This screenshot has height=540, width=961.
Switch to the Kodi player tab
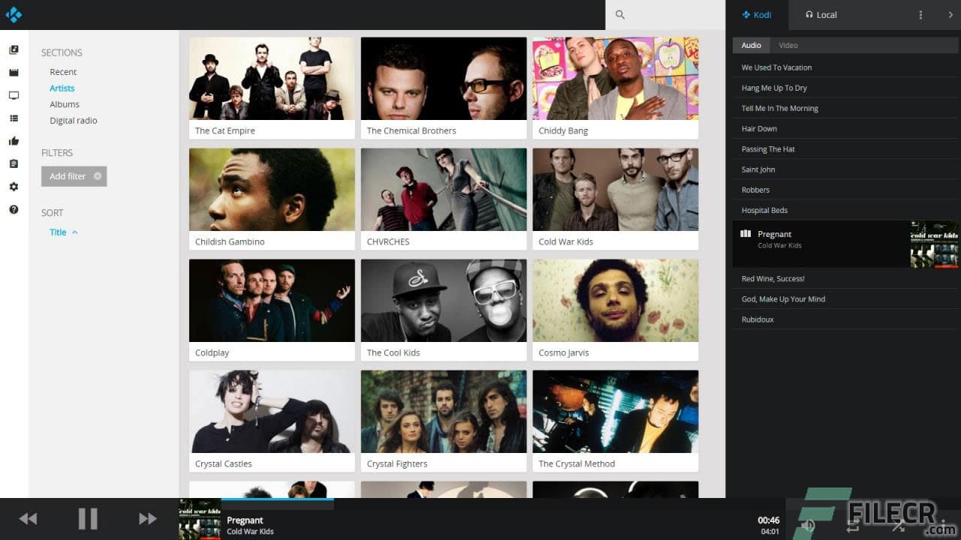(756, 15)
